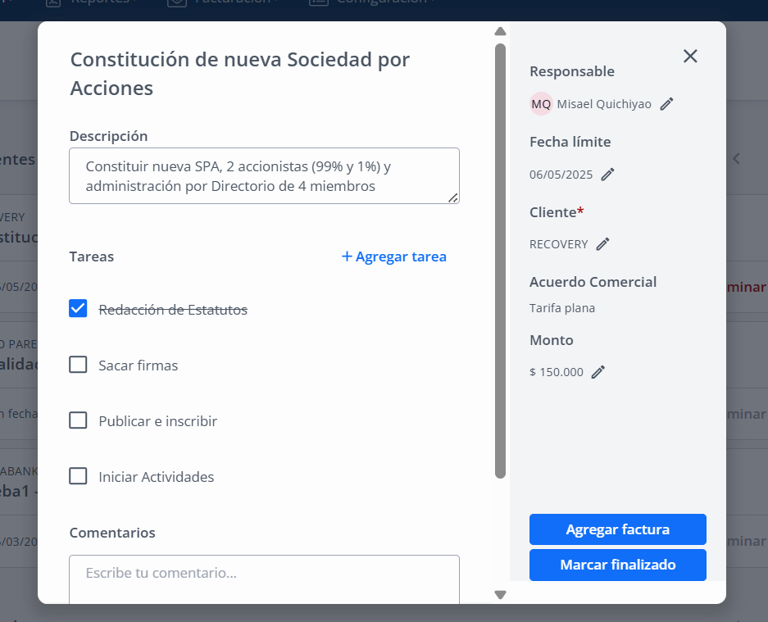Edit the Fecha límite pencil icon
This screenshot has width=768, height=622.
tap(607, 175)
